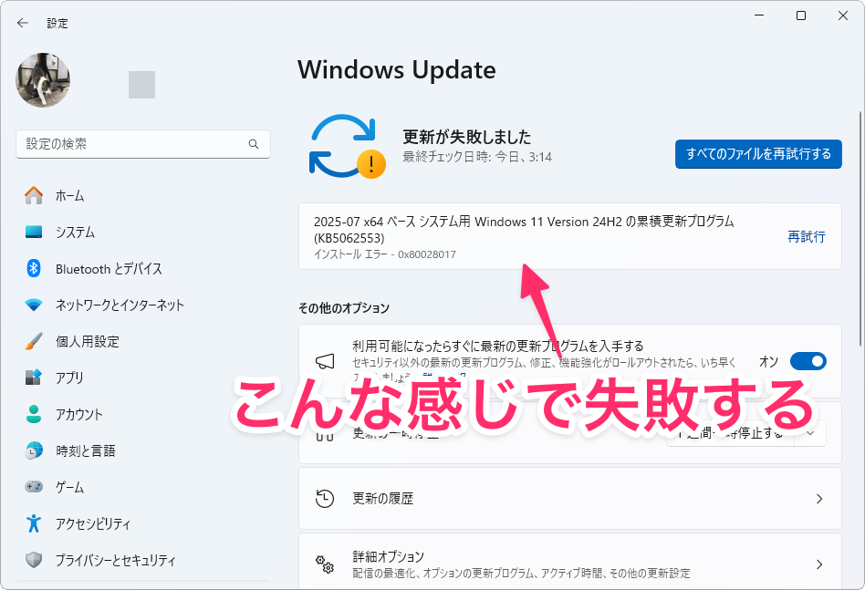865x590 pixels.
Task: Close the 設定 window
Action: (x=843, y=16)
